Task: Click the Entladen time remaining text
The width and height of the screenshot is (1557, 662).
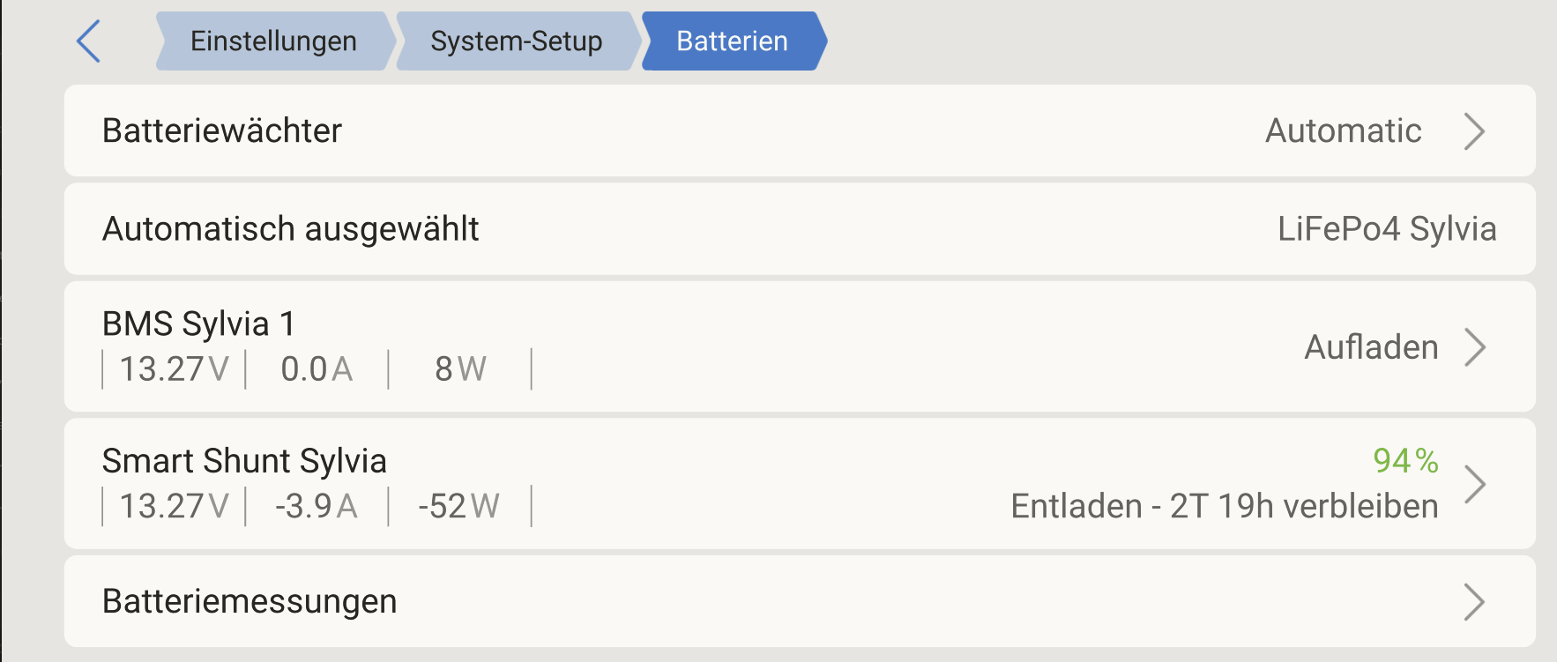Action: point(1224,506)
